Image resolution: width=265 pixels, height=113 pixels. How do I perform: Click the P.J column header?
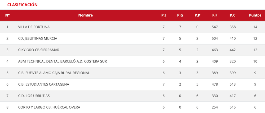(x=164, y=15)
